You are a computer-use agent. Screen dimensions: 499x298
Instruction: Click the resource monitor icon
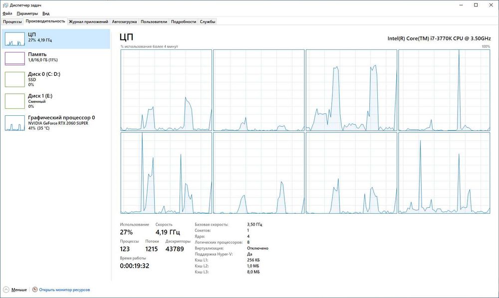pyautogui.click(x=35, y=290)
